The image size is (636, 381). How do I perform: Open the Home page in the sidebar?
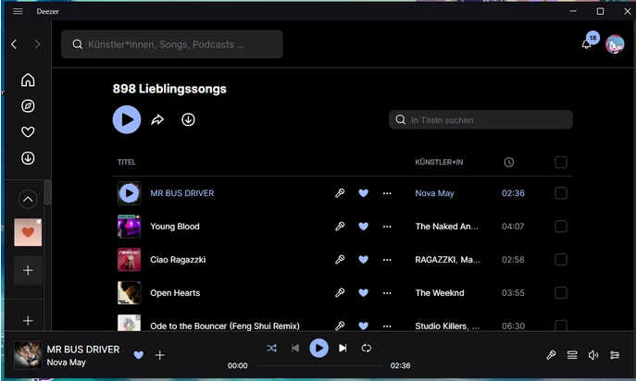click(28, 80)
